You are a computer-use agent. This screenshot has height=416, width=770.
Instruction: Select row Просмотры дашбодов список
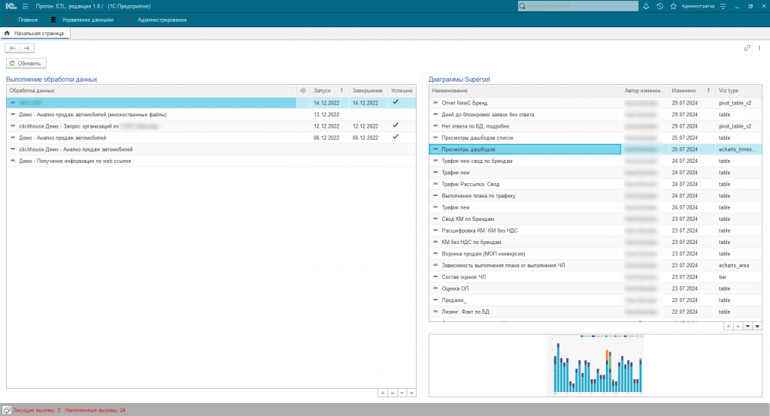[596, 138]
